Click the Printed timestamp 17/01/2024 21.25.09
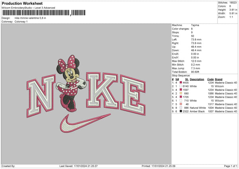 (x=163, y=166)
